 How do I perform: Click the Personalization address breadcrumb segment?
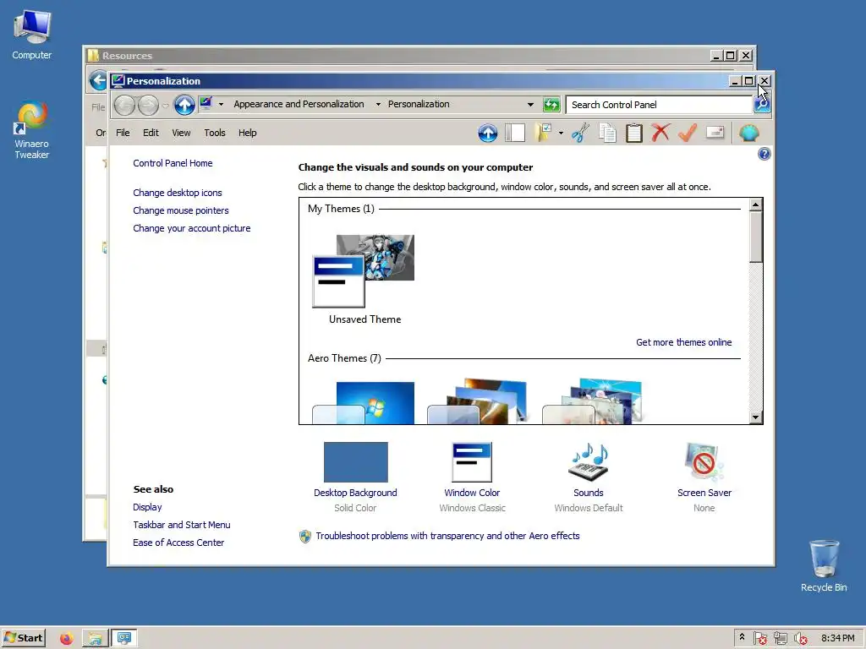(x=419, y=104)
